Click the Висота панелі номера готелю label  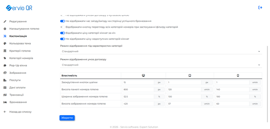[80, 90]
